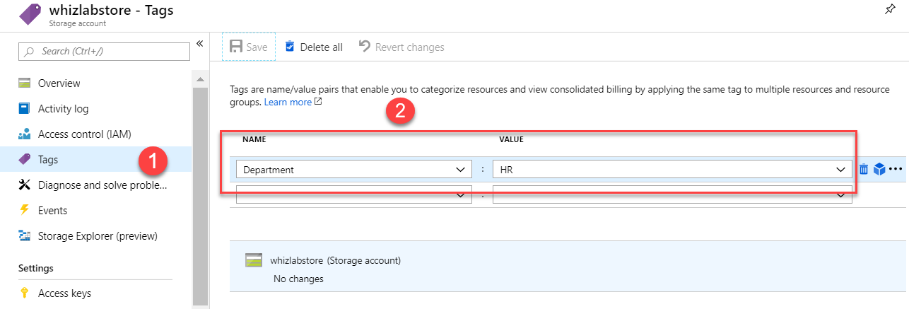The width and height of the screenshot is (909, 309).
Task: Open the Events menu item
Action: (52, 211)
